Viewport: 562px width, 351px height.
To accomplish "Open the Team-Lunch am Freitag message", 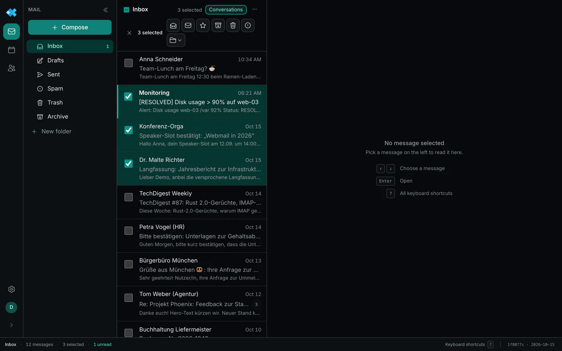I will coord(192,68).
